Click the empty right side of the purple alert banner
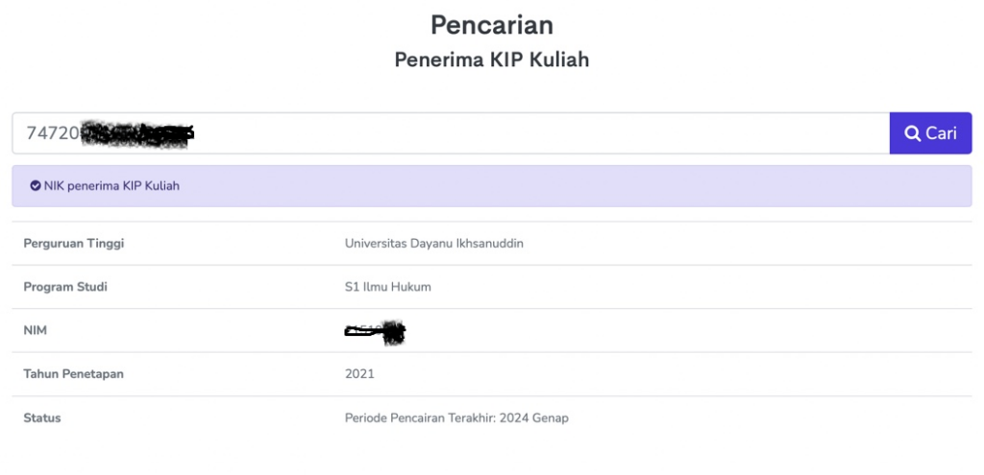Image resolution: width=984 pixels, height=475 pixels. pos(673,186)
